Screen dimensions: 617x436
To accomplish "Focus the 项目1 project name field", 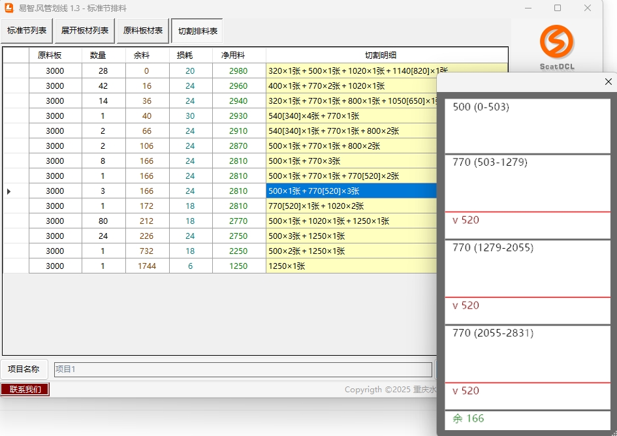I will [x=242, y=369].
